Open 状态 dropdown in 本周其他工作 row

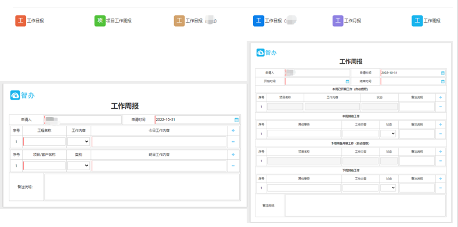pyautogui.click(x=388, y=134)
